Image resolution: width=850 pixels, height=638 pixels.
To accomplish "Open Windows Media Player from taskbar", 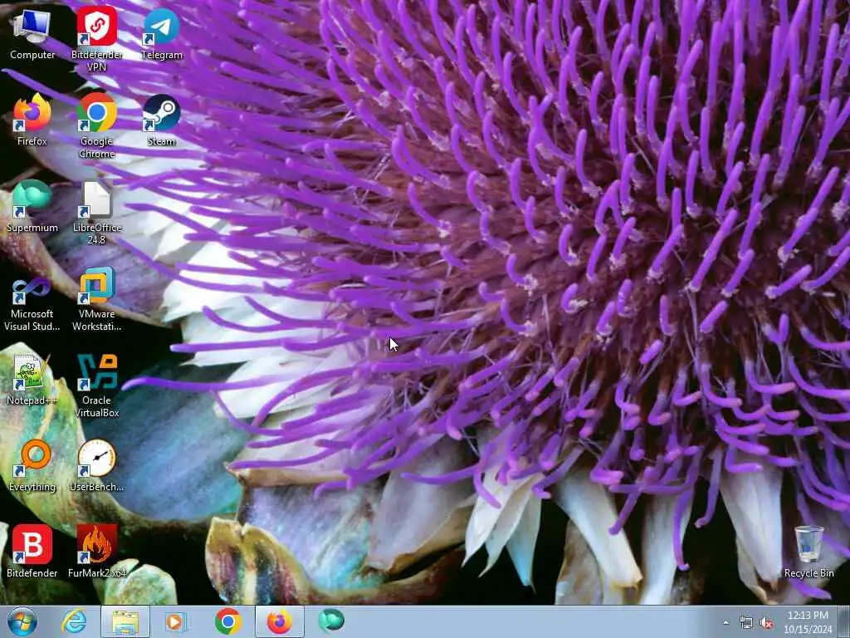I will [x=176, y=621].
